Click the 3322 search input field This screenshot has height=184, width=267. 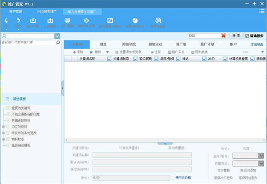point(202,36)
